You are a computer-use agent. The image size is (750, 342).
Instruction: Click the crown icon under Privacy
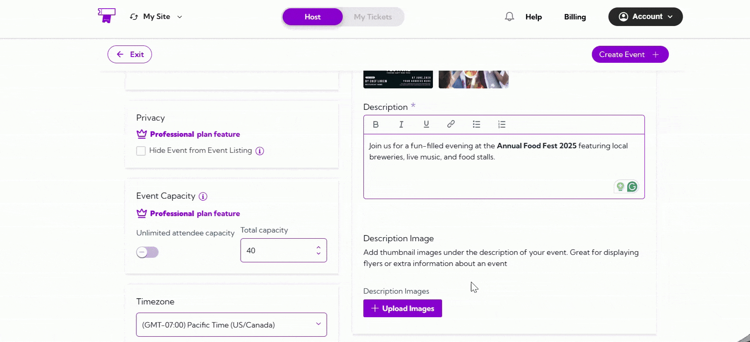click(x=142, y=134)
